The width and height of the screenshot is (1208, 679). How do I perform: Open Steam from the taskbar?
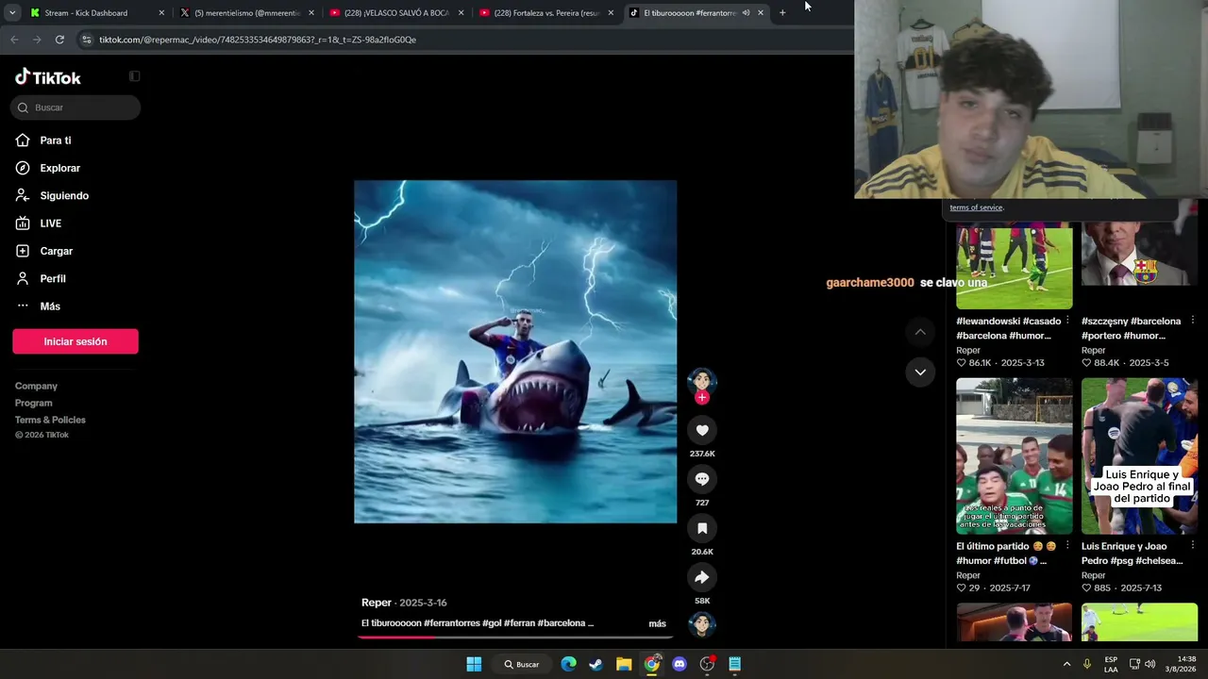tap(596, 664)
